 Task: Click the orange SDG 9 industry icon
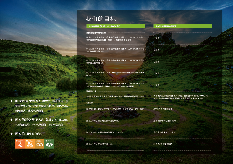coord(20,143)
